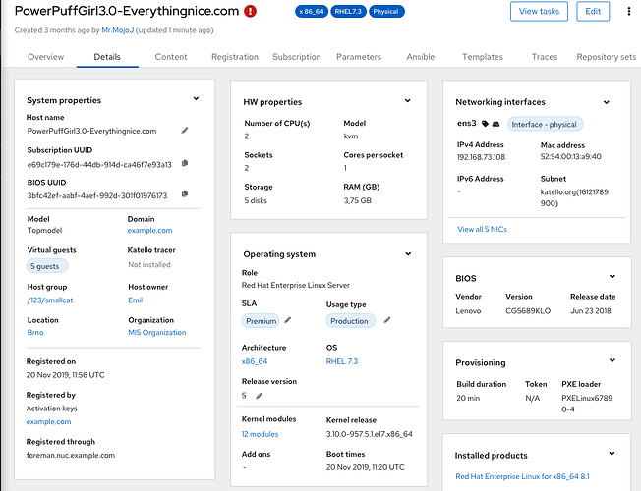
Task: Collapse the Installed products card
Action: point(612,454)
